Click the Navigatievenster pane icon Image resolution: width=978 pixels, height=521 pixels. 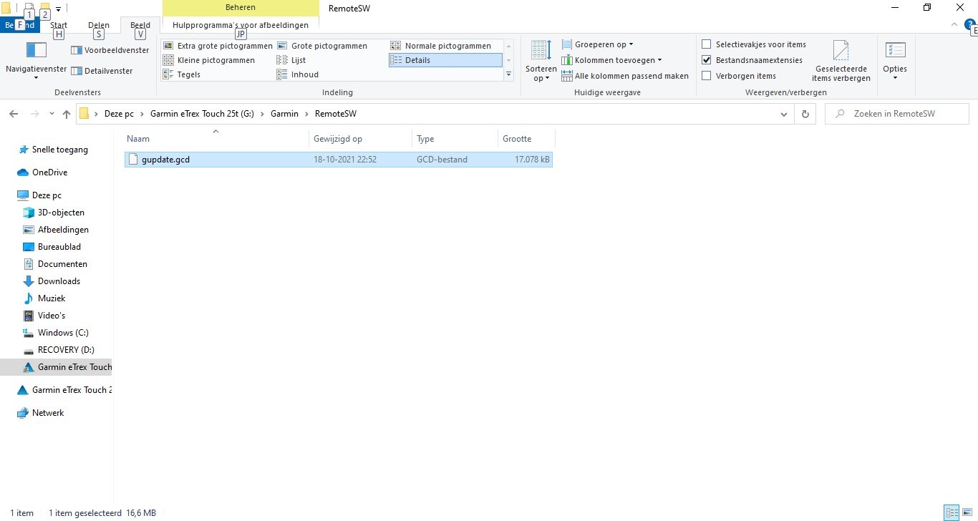coord(36,51)
